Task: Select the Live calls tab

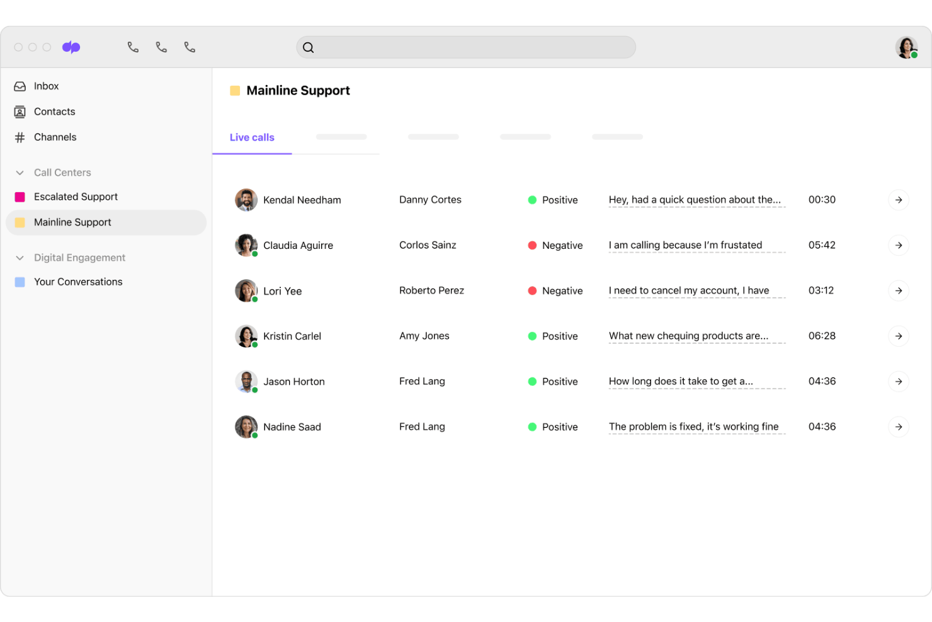Action: tap(252, 137)
